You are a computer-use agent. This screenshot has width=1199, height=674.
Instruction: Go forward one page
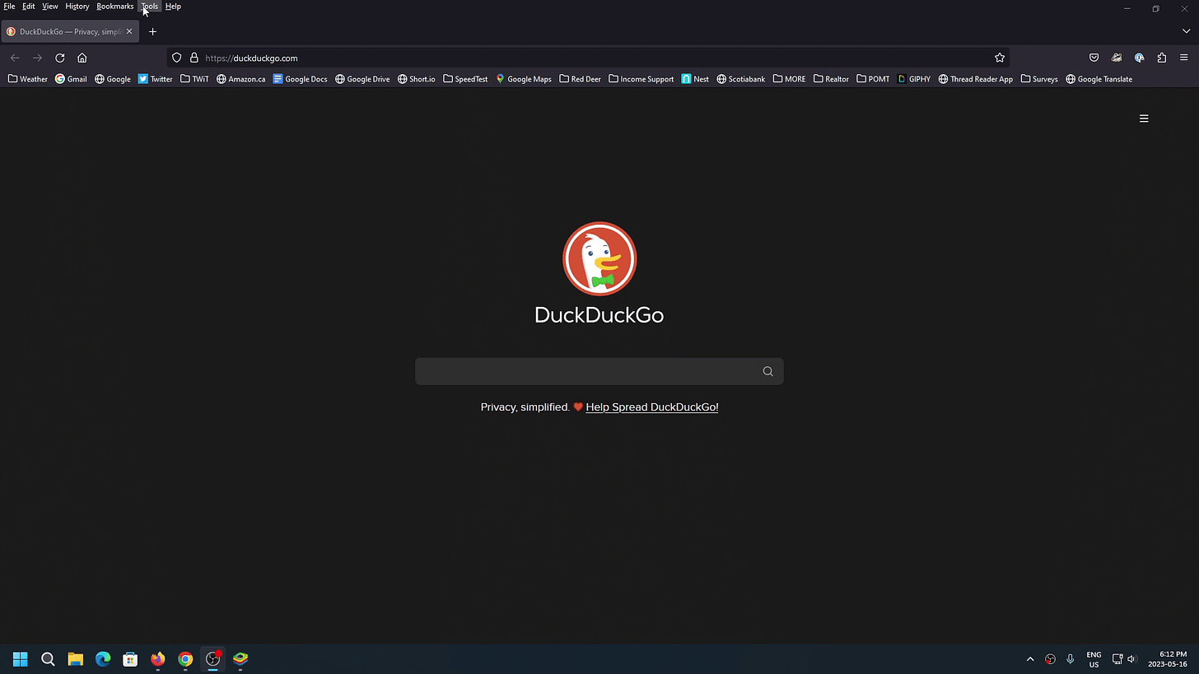coord(37,58)
